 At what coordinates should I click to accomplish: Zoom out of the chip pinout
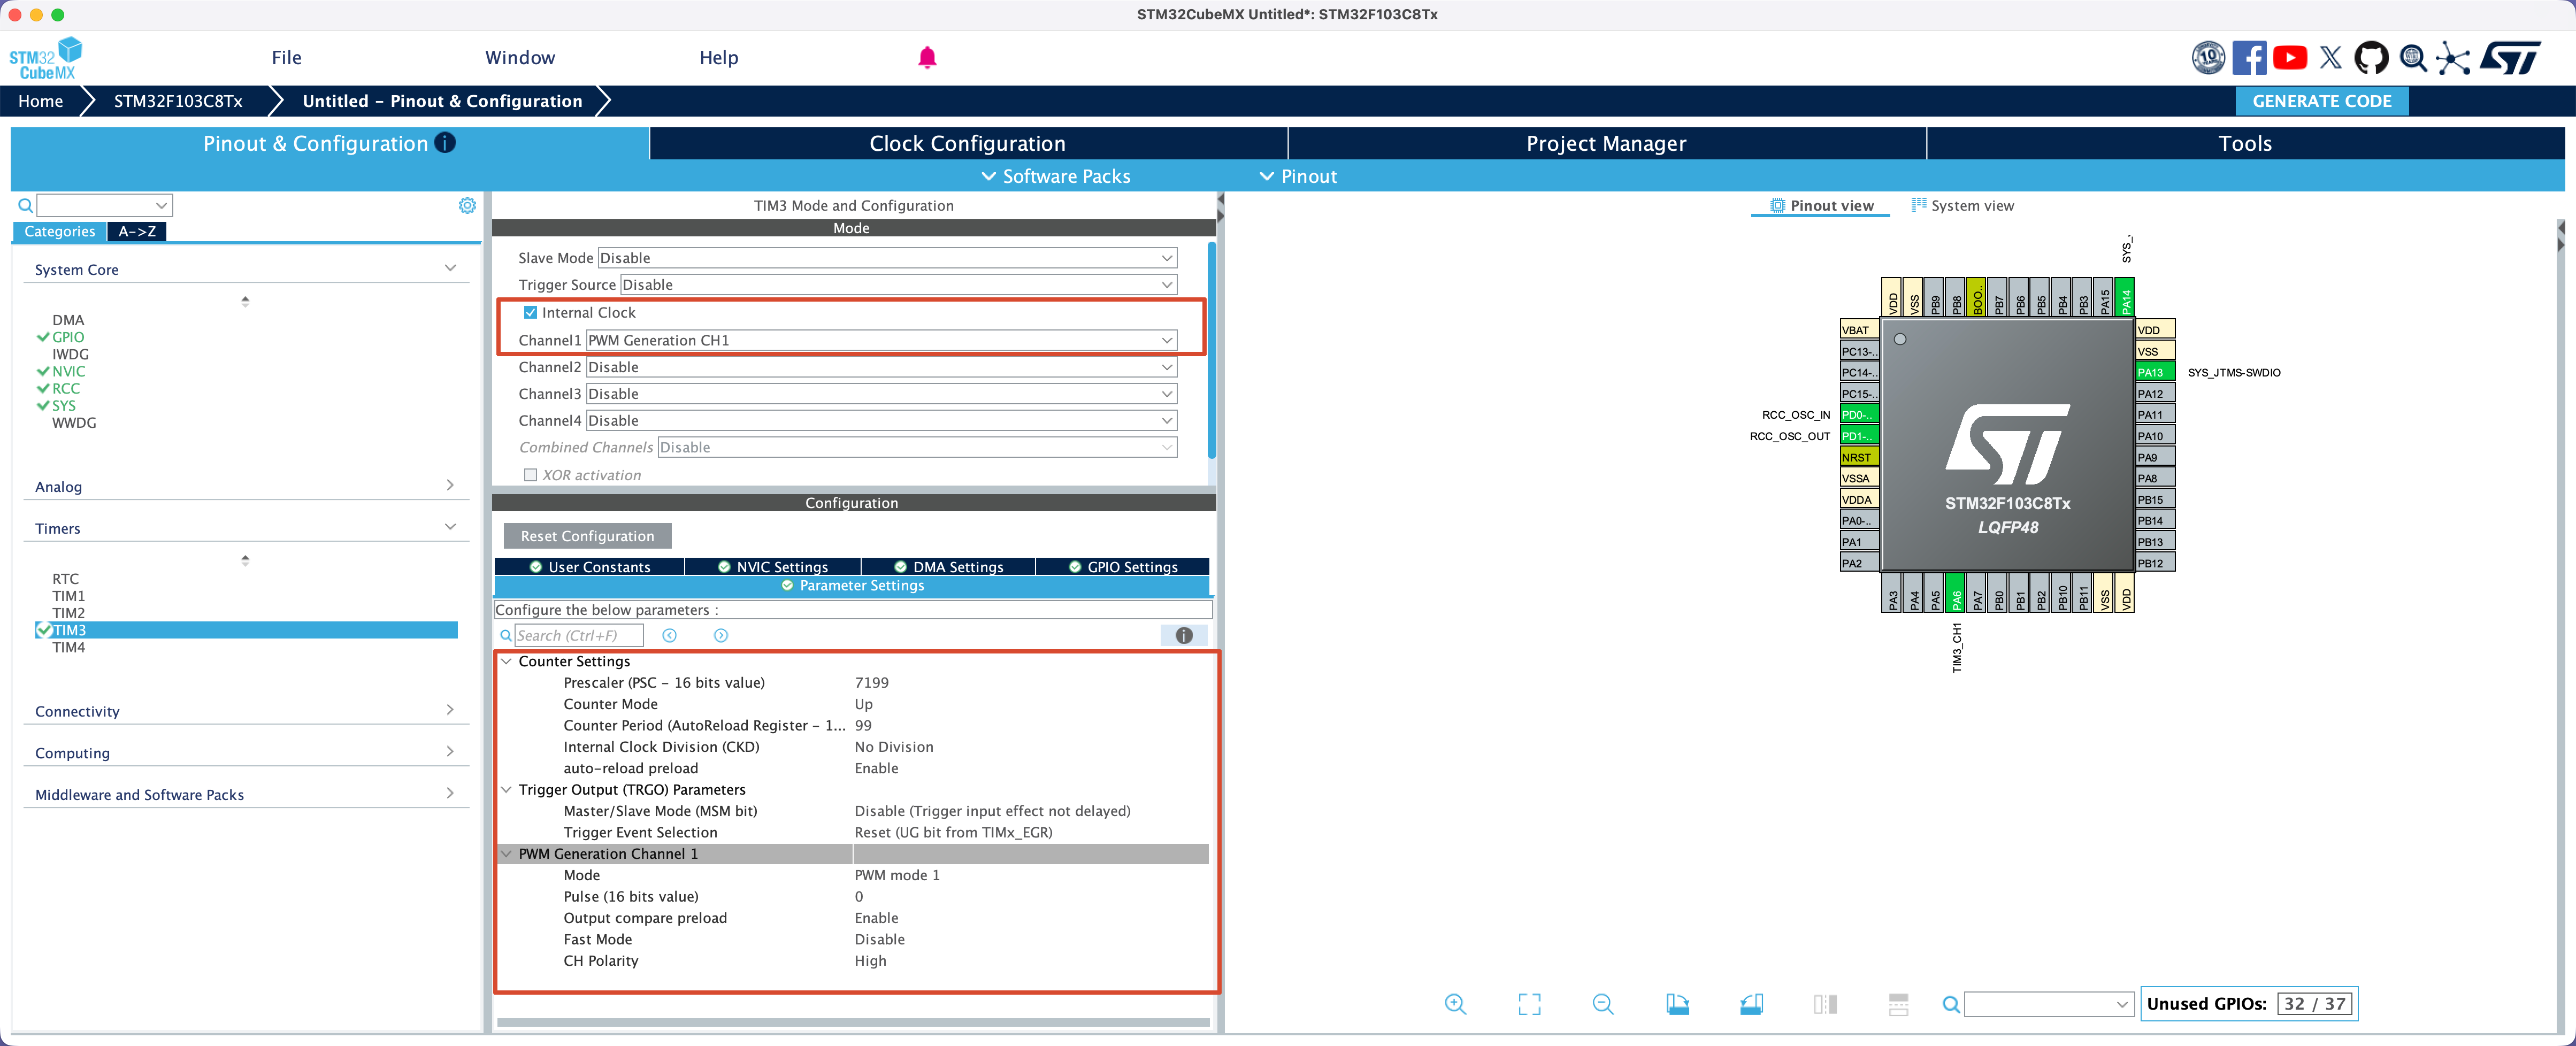click(1603, 1004)
